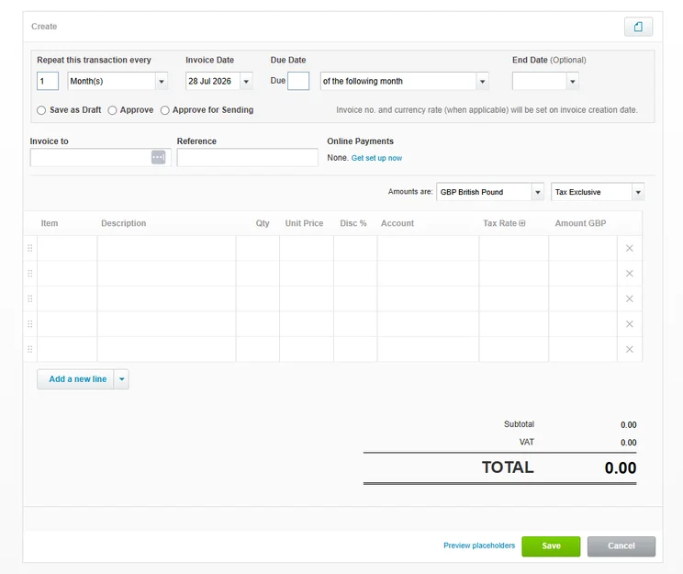Delete the second invoice line row
This screenshot has height=574, width=683.
pos(630,274)
